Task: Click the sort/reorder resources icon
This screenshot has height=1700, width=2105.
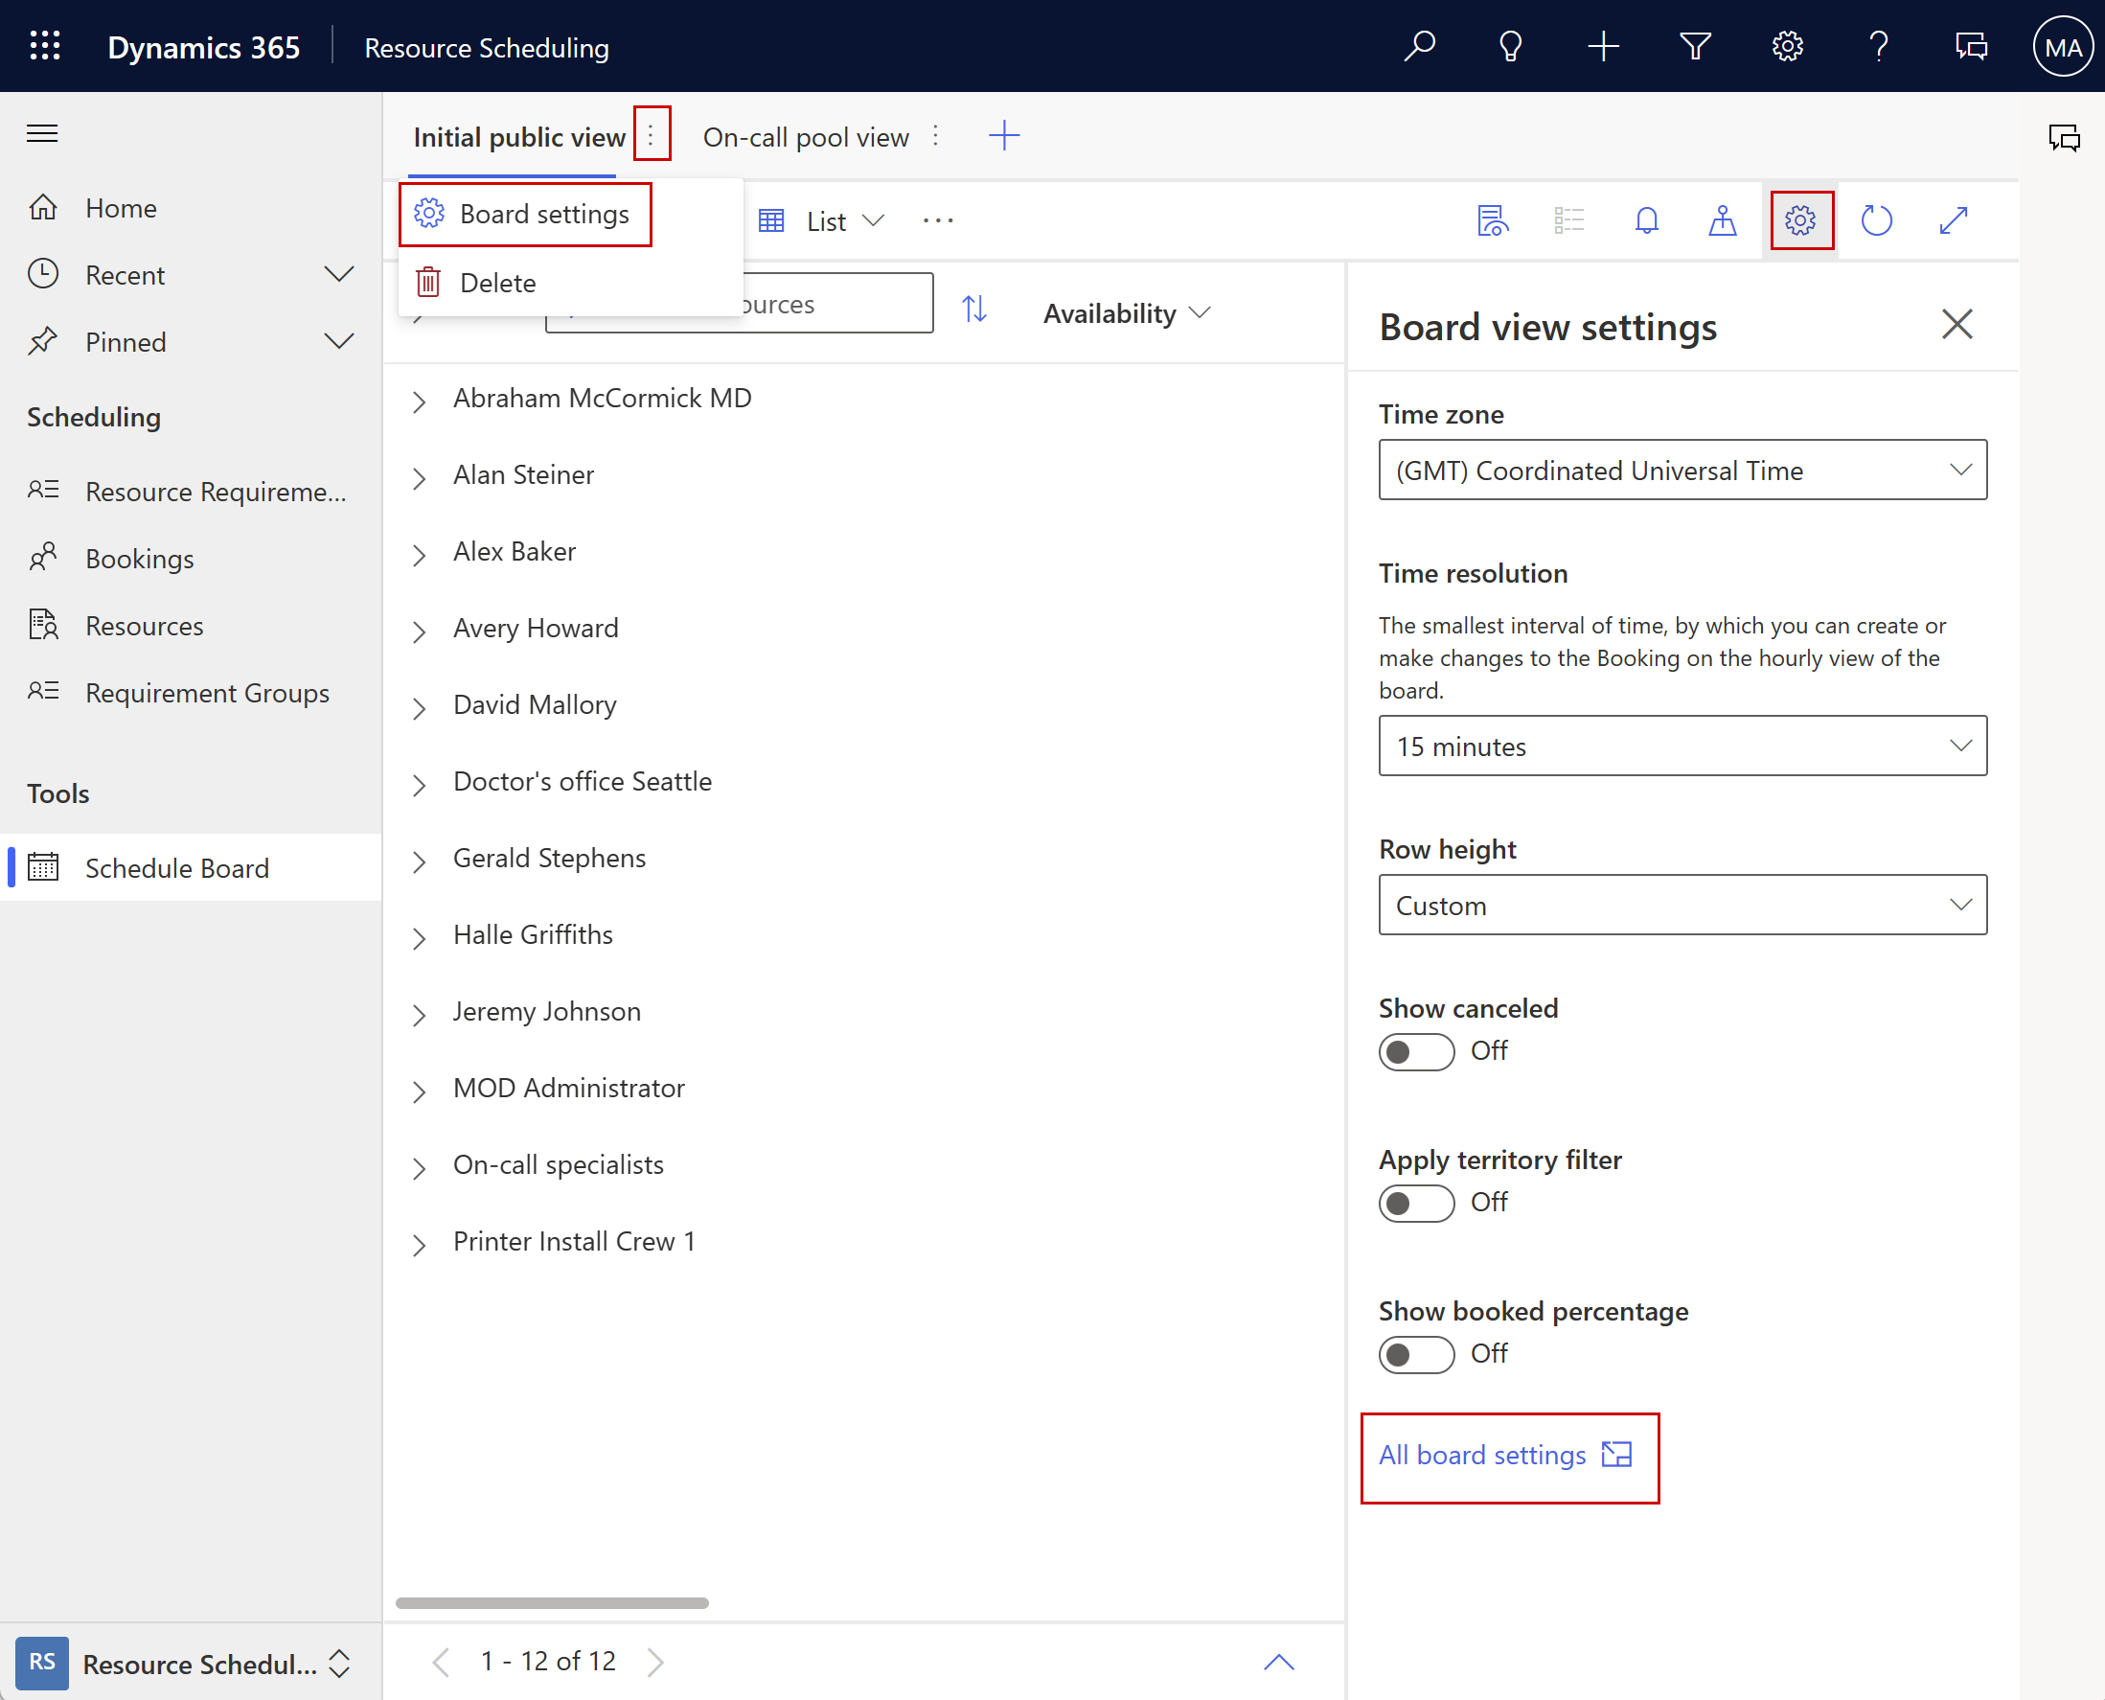Action: (976, 310)
